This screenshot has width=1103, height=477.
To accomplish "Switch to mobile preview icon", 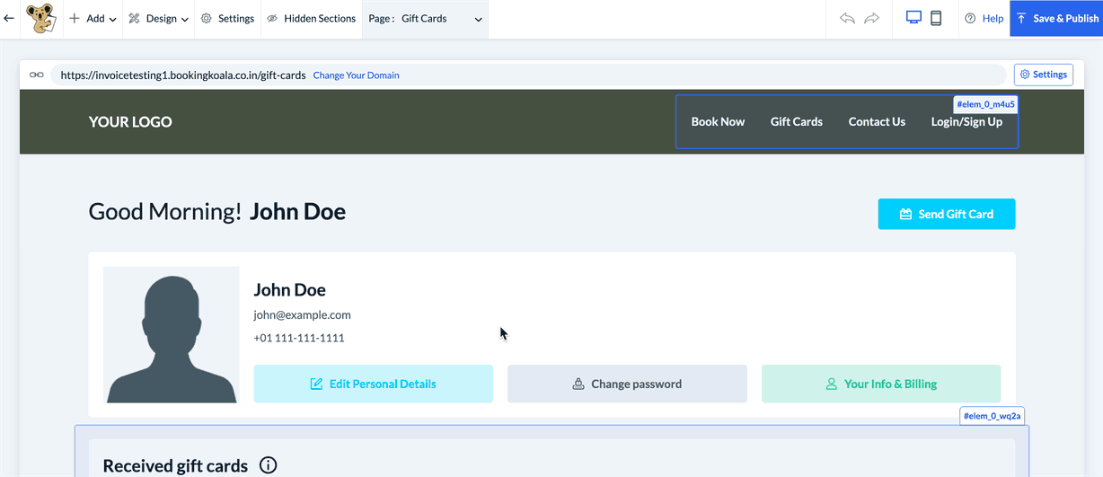I will tap(936, 18).
